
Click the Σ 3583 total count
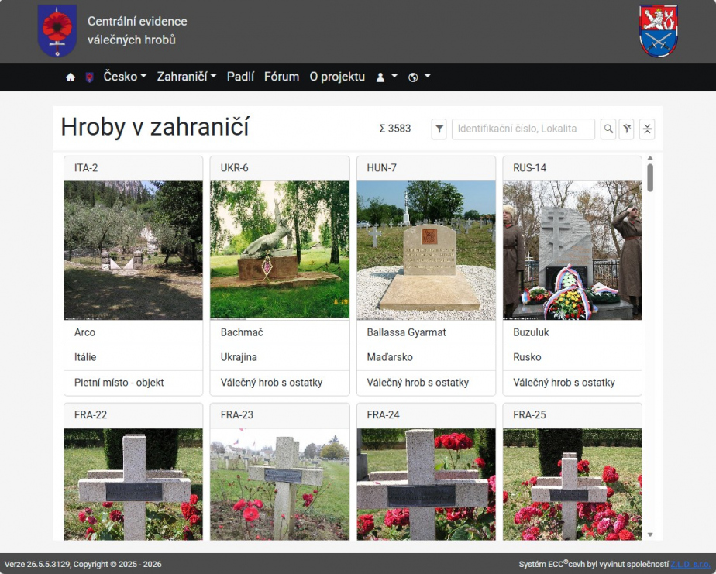click(x=395, y=129)
